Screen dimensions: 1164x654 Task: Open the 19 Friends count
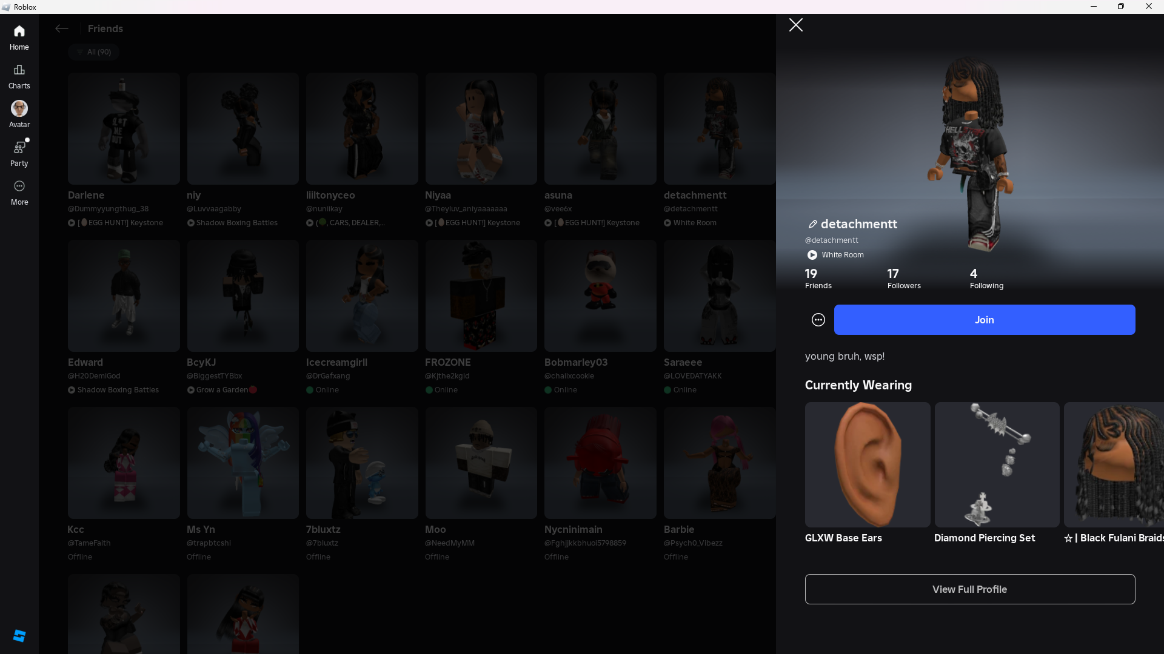[x=818, y=279]
